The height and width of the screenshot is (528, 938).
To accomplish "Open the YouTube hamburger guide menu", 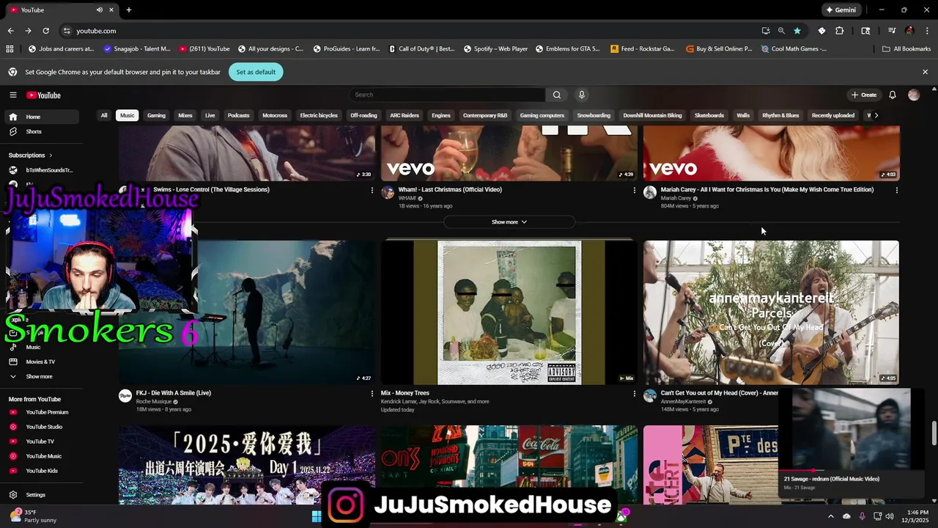I will 12,95.
